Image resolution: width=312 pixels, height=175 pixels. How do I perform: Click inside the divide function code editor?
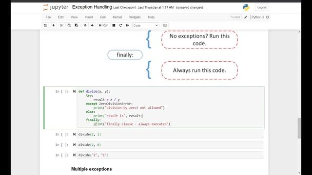(170, 107)
